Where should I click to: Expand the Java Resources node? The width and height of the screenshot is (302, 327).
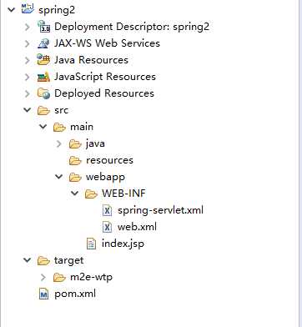click(28, 60)
